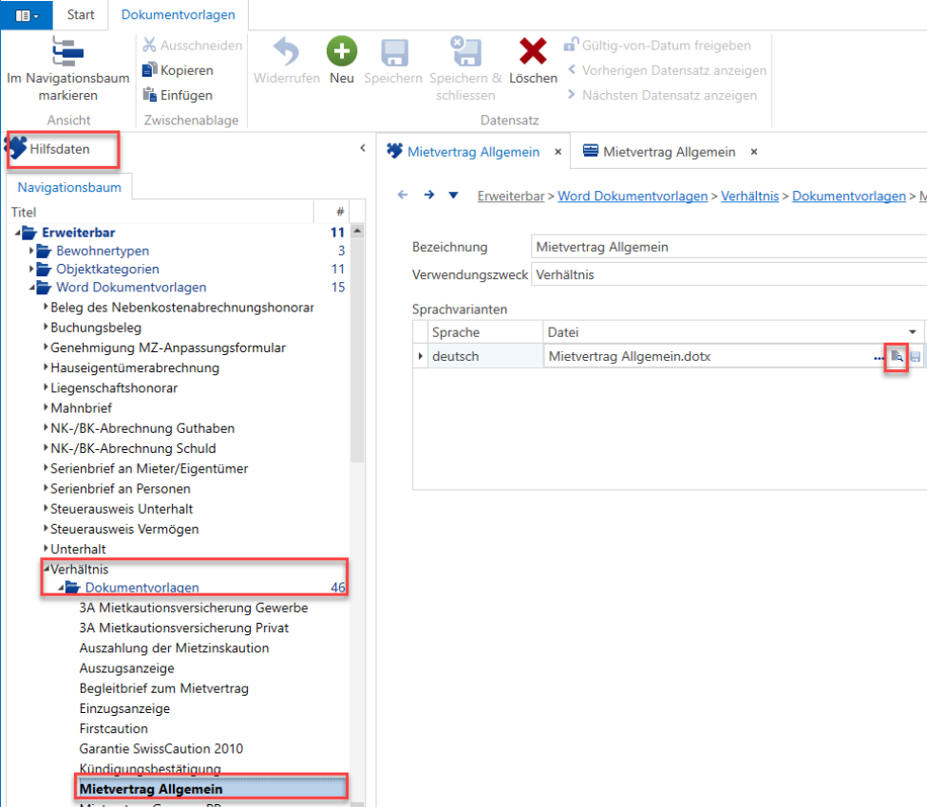Screen dimensions: 927x807
Task: Collapse the navigation panel chevron
Action: tap(363, 148)
